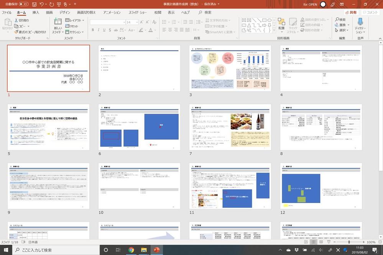Image resolution: width=383 pixels, height=255 pixels.
Task: Expand the shapes gallery More arrow
Action: 274,31
